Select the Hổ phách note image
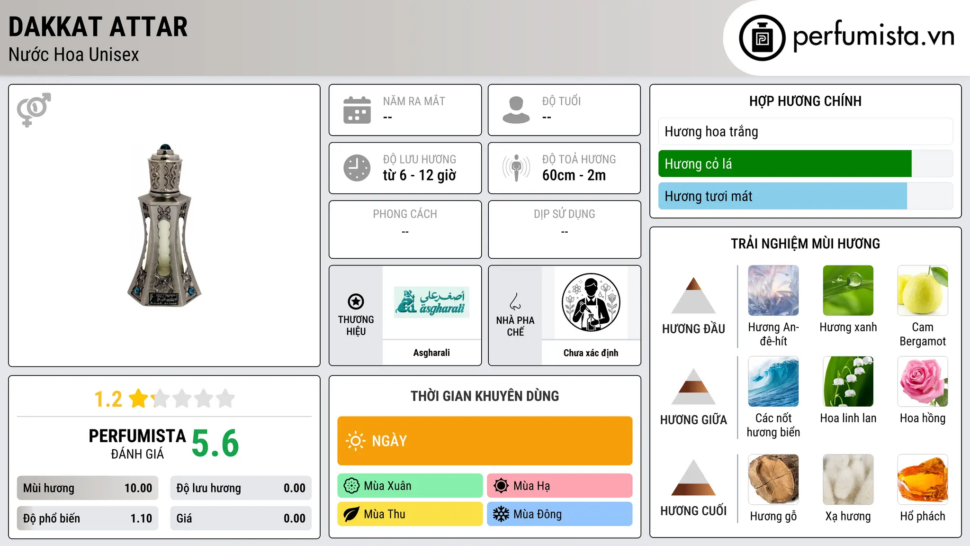The height and width of the screenshot is (546, 970). tap(923, 480)
